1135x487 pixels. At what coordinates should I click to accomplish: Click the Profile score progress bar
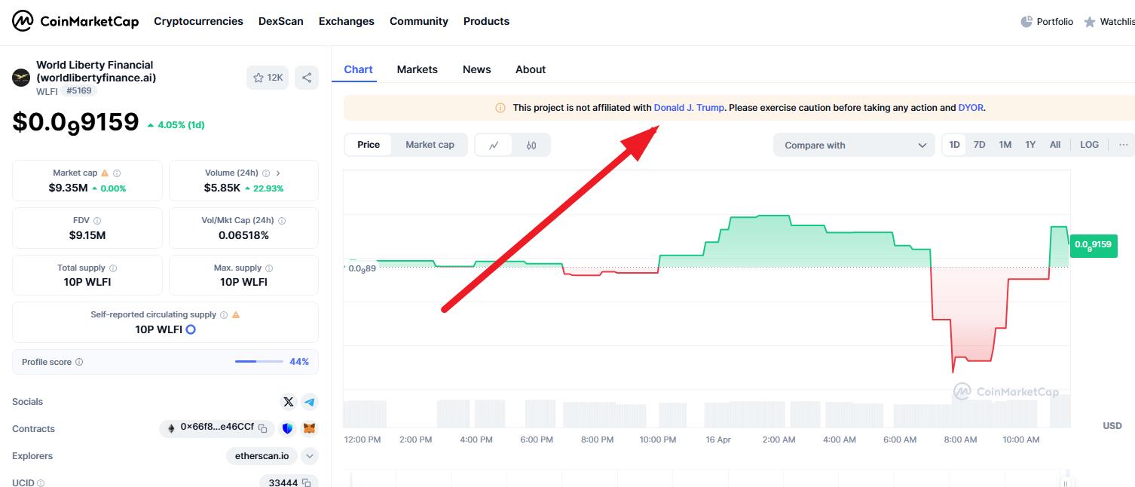click(x=259, y=362)
